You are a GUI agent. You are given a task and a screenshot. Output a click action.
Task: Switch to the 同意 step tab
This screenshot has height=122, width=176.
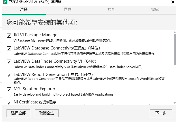[68, 9]
